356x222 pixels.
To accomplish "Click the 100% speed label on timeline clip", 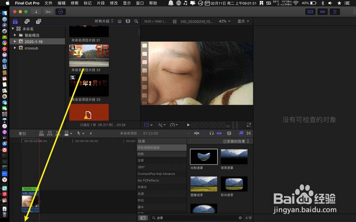I will pyautogui.click(x=30, y=189).
